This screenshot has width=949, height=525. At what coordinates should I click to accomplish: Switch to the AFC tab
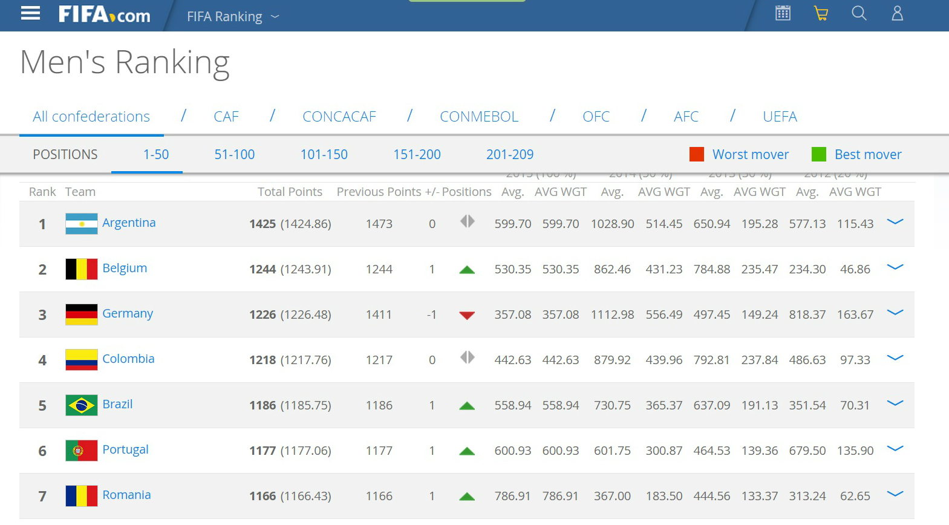point(686,117)
